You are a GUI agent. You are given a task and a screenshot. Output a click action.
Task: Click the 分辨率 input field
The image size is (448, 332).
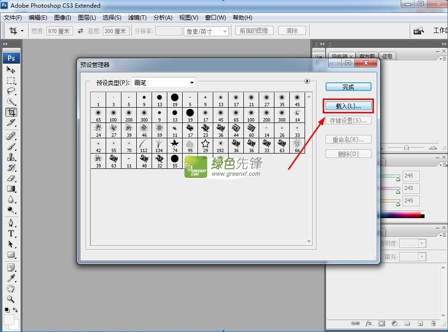(x=169, y=31)
